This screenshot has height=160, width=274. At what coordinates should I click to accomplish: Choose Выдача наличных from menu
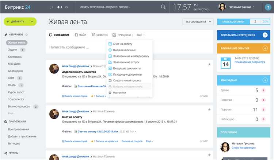[124, 50]
